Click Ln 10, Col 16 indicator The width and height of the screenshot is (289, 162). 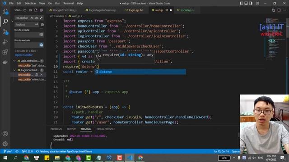[222, 152]
